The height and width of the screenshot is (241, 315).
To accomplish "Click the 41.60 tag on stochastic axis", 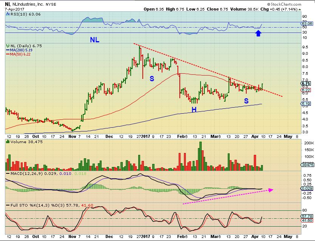I will point(307,220).
